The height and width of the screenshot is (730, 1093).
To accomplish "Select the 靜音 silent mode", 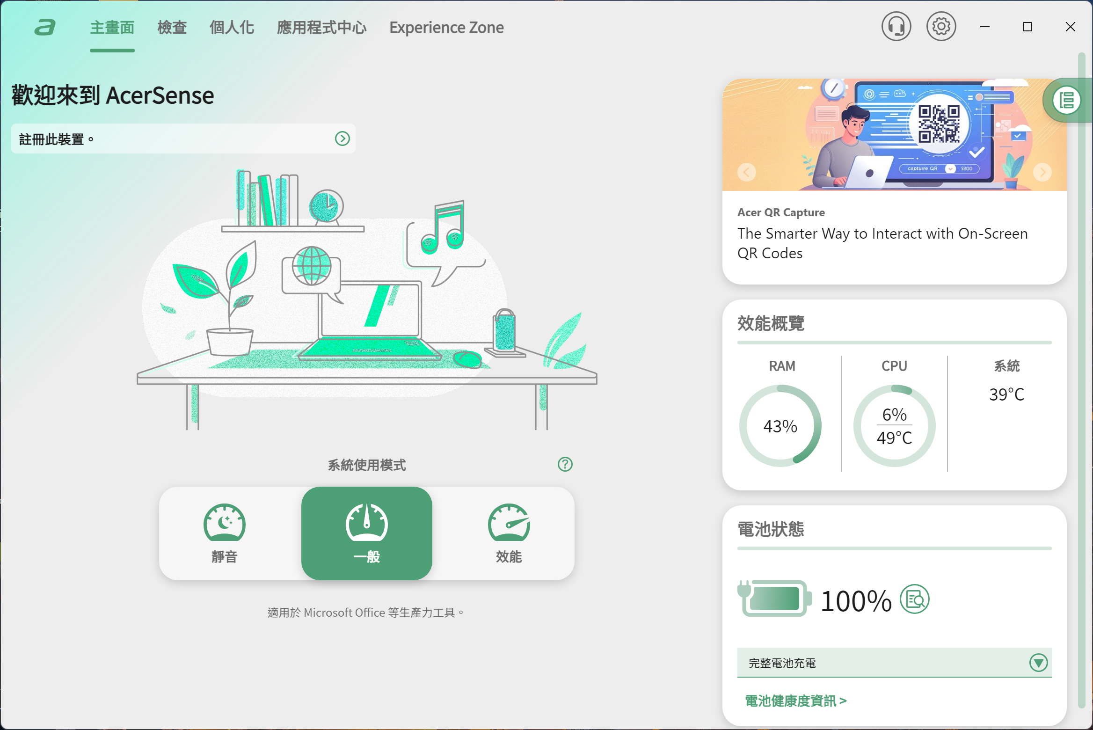I will click(225, 533).
